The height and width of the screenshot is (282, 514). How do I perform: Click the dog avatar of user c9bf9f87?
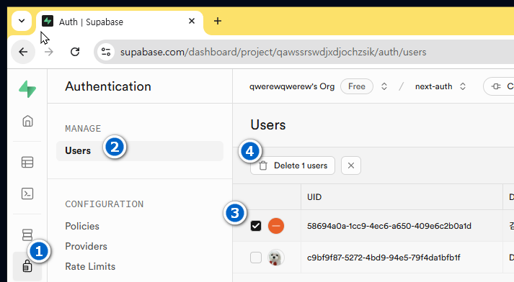[276, 258]
